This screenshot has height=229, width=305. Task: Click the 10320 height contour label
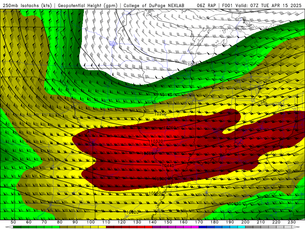pos(157,141)
